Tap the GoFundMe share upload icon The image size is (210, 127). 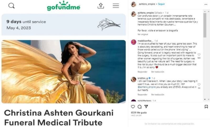[x=101, y=6]
